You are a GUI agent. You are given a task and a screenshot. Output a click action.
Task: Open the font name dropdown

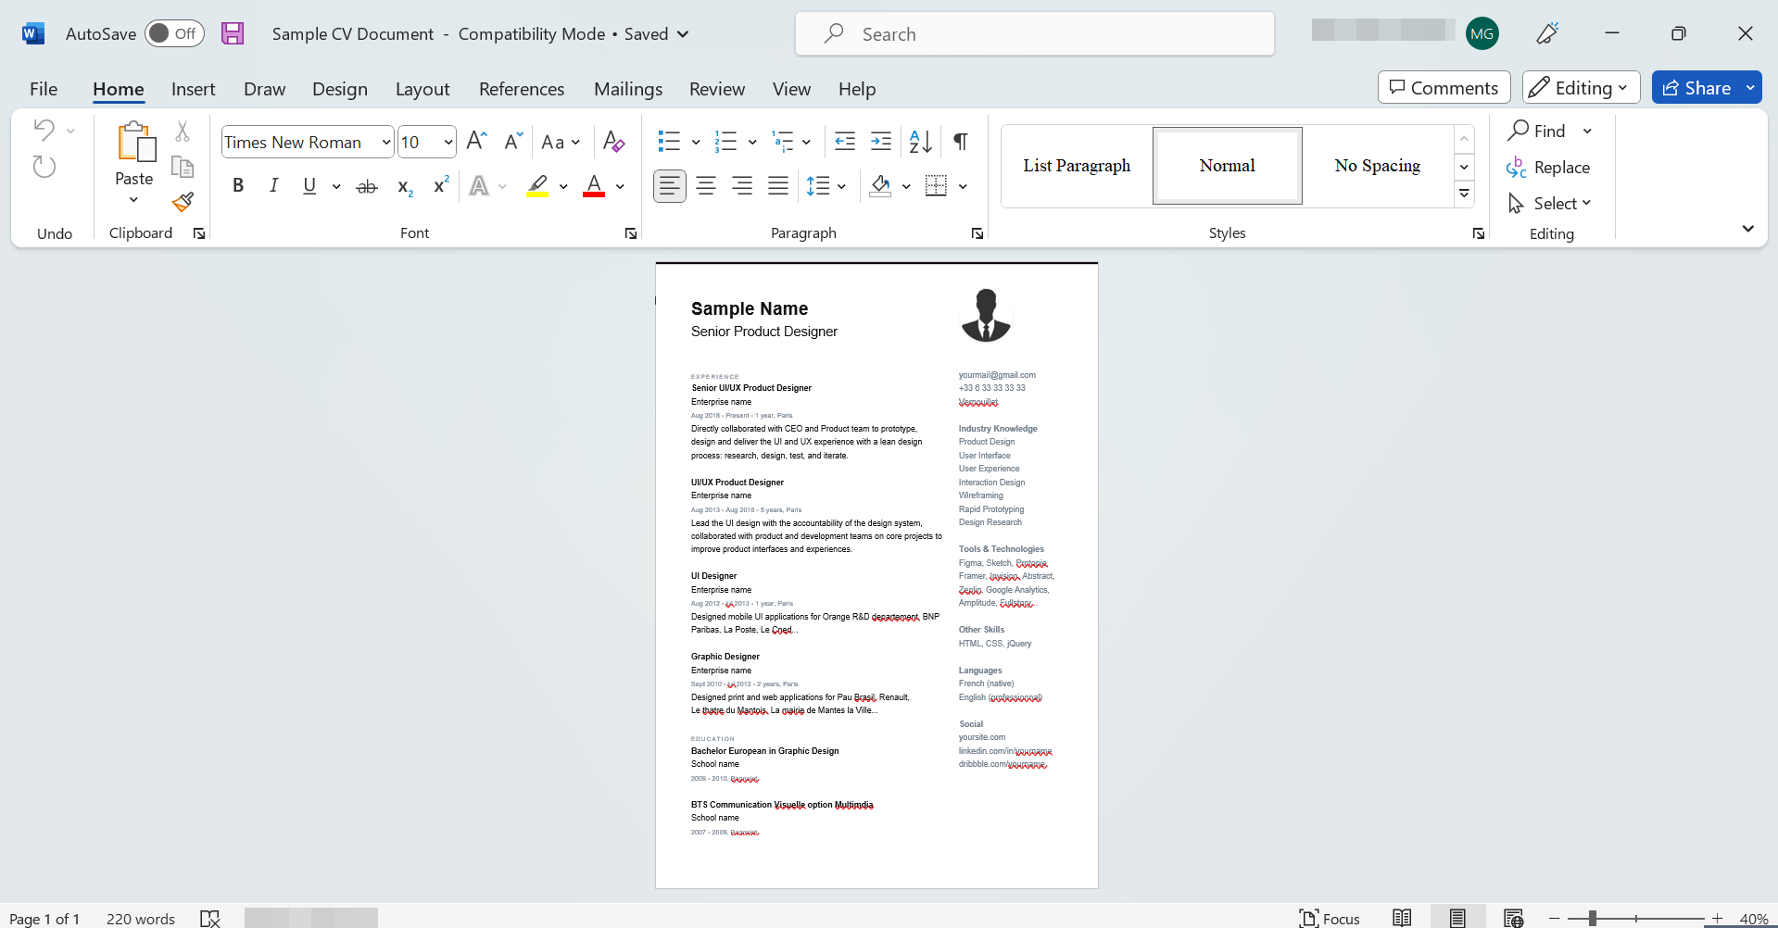click(x=386, y=143)
